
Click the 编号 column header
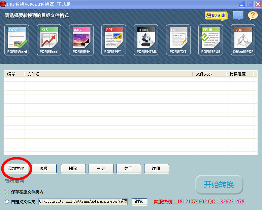pos(14,74)
